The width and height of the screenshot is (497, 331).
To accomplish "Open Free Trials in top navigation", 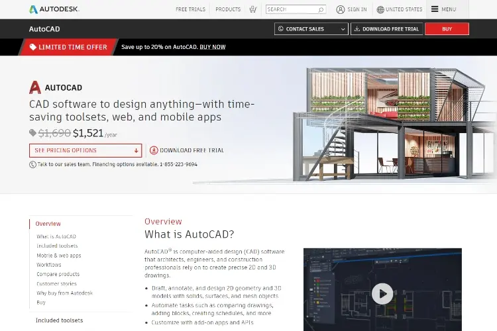I will pyautogui.click(x=190, y=9).
